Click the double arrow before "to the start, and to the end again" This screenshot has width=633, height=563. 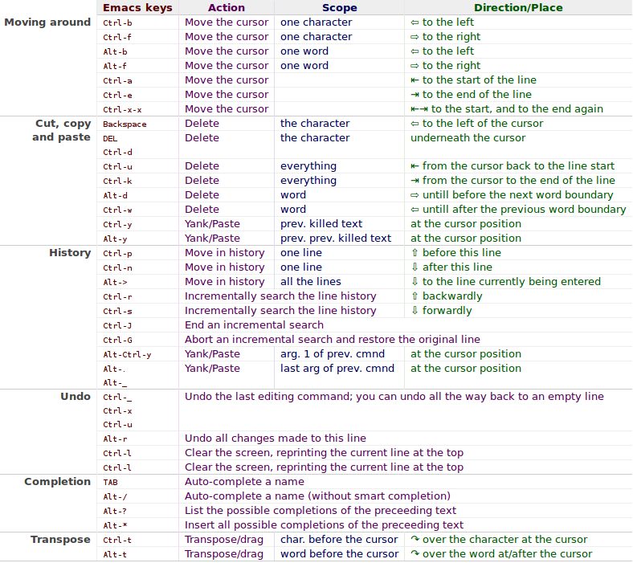[419, 109]
